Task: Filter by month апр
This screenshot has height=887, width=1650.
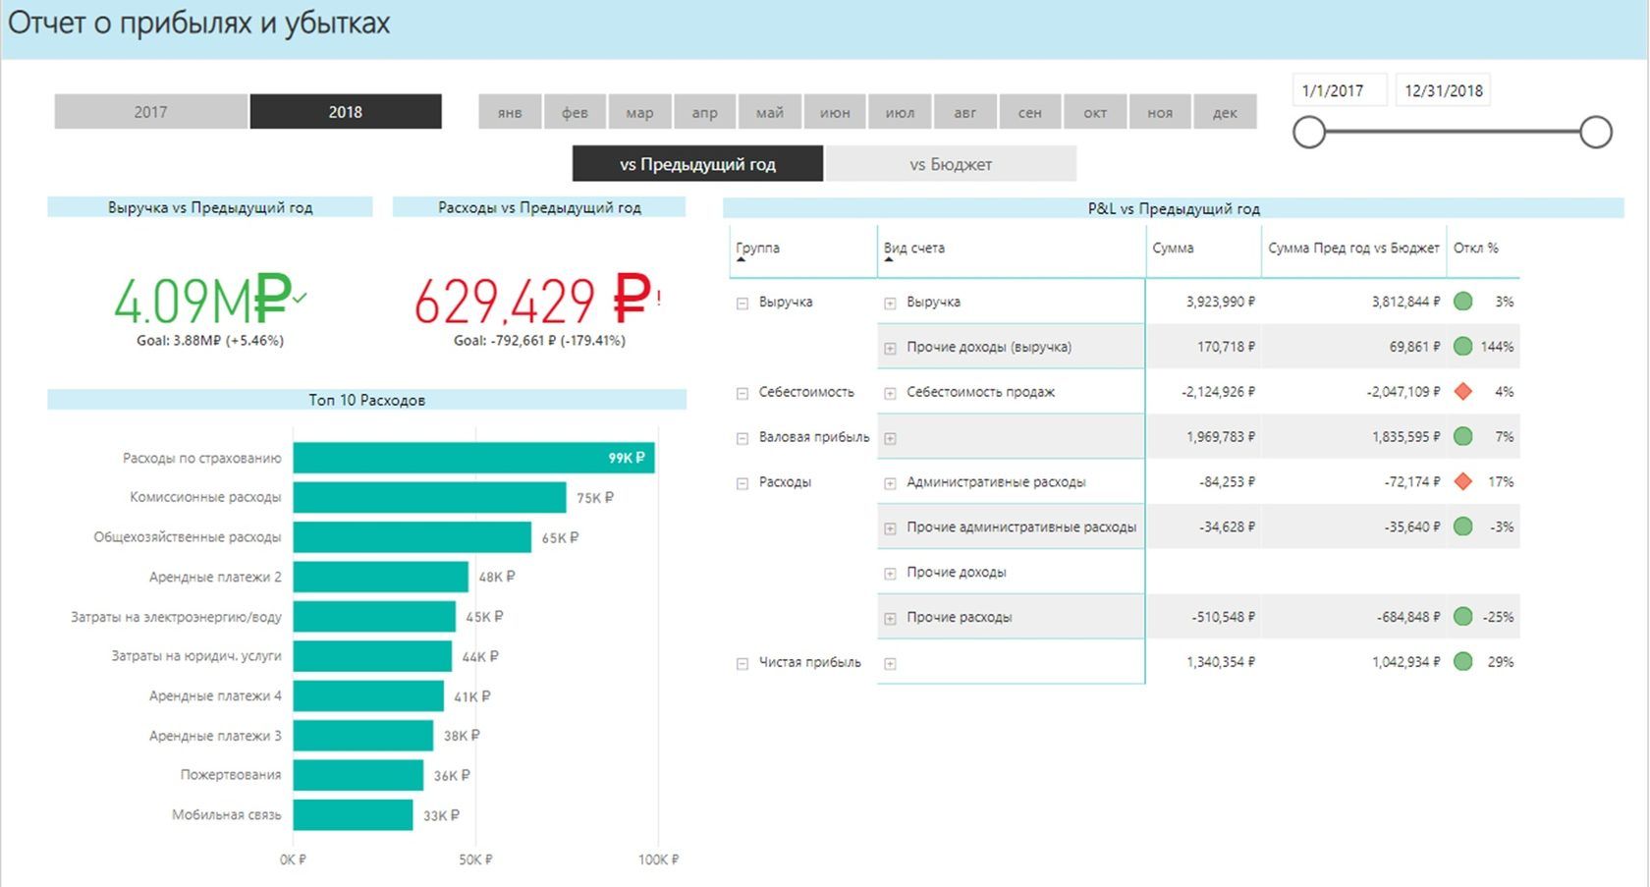Action: [704, 113]
